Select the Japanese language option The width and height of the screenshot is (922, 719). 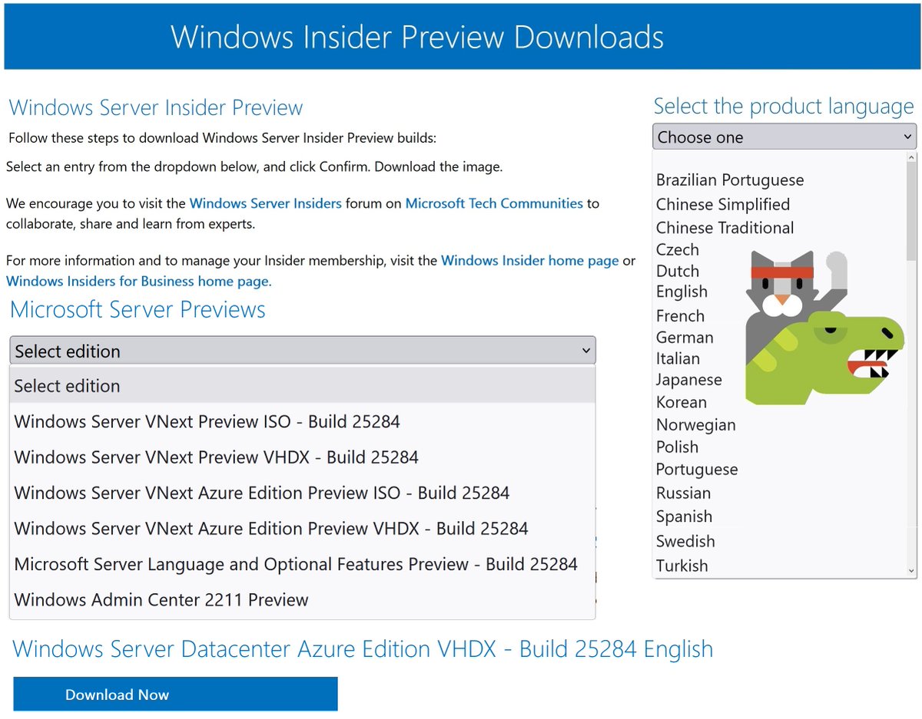click(689, 379)
